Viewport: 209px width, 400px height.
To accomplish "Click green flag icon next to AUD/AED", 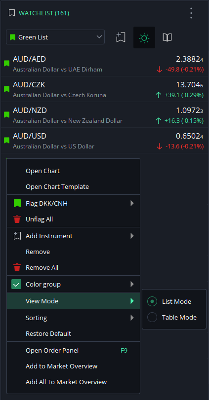I will (x=6, y=63).
